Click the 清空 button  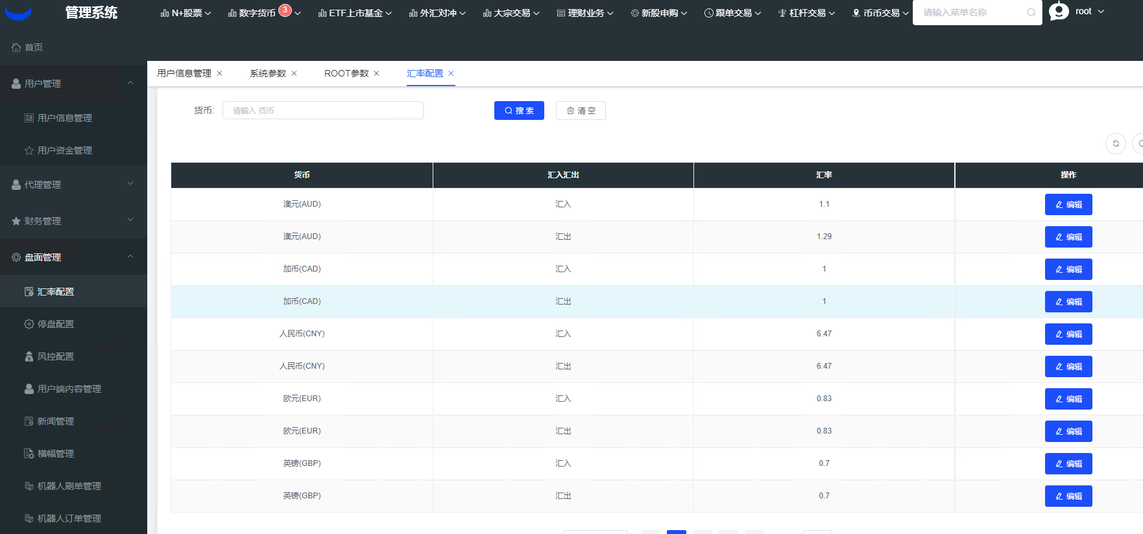click(581, 111)
